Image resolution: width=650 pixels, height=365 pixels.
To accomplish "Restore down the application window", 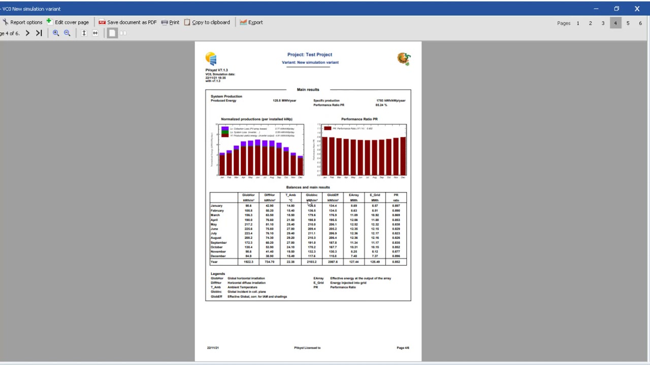I will [x=616, y=9].
